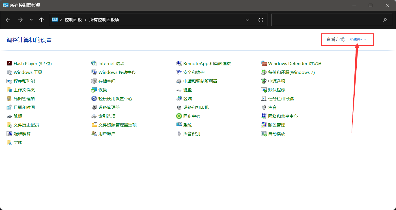Click the 设备和打印机 icon

coord(179,107)
